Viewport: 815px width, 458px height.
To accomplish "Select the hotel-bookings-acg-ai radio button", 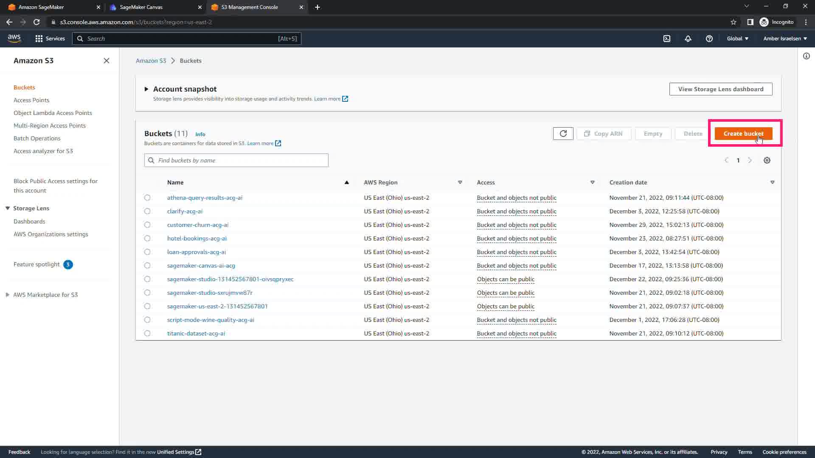I will point(147,238).
